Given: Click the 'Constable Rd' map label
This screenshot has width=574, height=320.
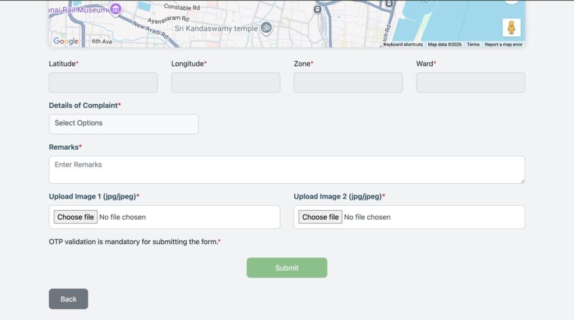Looking at the screenshot, I should [182, 7].
